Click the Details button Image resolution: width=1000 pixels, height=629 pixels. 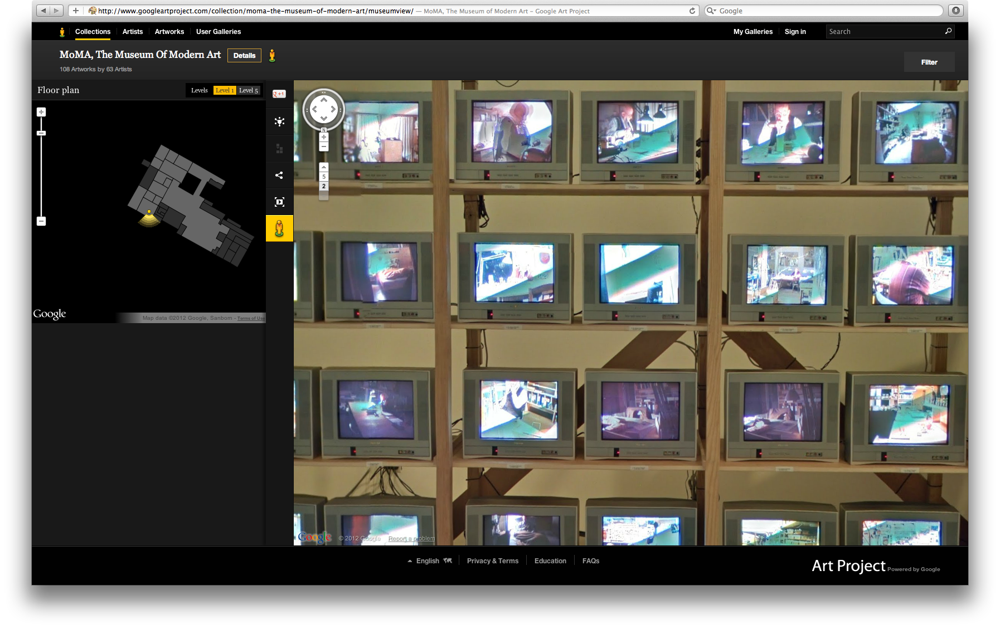click(x=244, y=56)
